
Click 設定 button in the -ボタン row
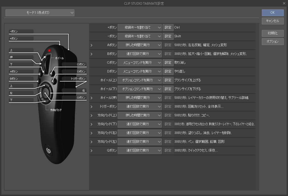(168, 36)
